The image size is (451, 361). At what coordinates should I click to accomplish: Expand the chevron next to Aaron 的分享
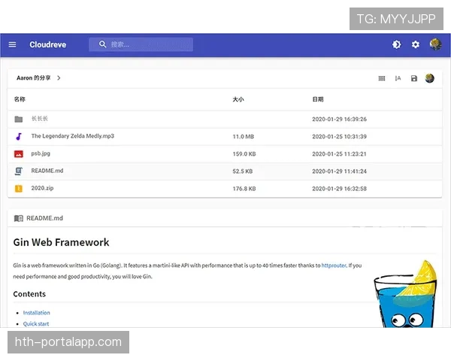click(59, 78)
